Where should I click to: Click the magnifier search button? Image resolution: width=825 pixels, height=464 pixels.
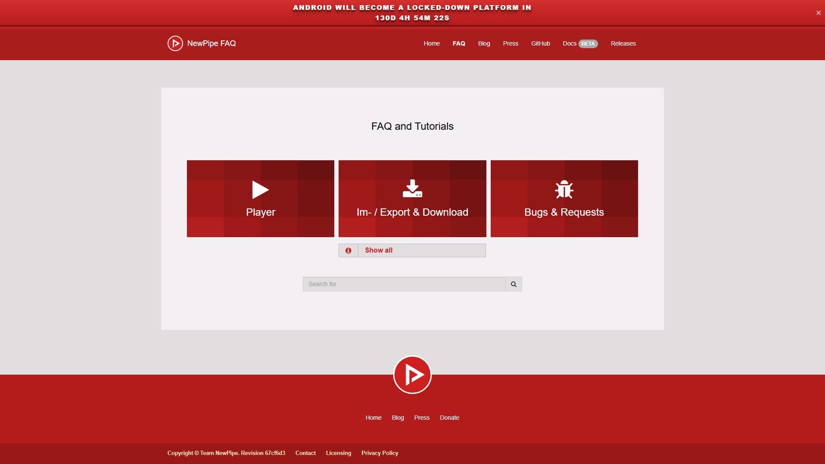point(513,284)
